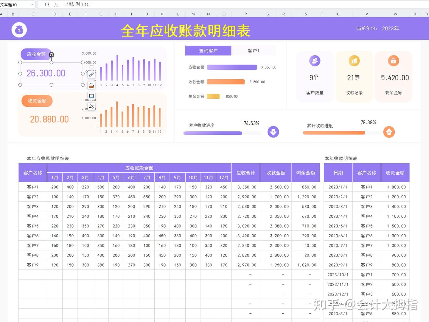Click the 12月 month header
The height and width of the screenshot is (322, 429).
[x=224, y=177]
